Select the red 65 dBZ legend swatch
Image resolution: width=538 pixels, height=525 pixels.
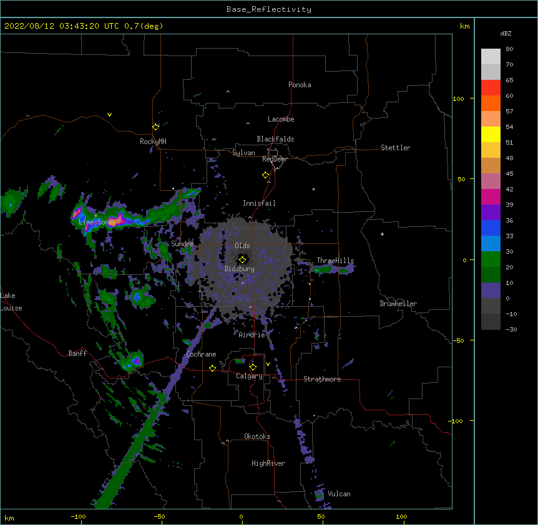[491, 88]
